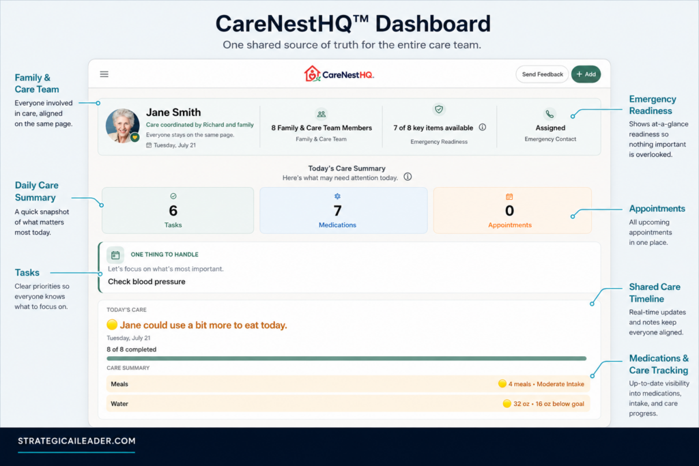Select Check blood pressure task
Image resolution: width=699 pixels, height=466 pixels.
(x=147, y=282)
